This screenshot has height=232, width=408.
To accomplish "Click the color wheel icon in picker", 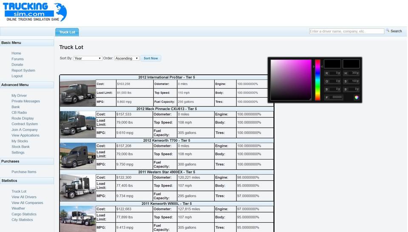I will pos(357,98).
